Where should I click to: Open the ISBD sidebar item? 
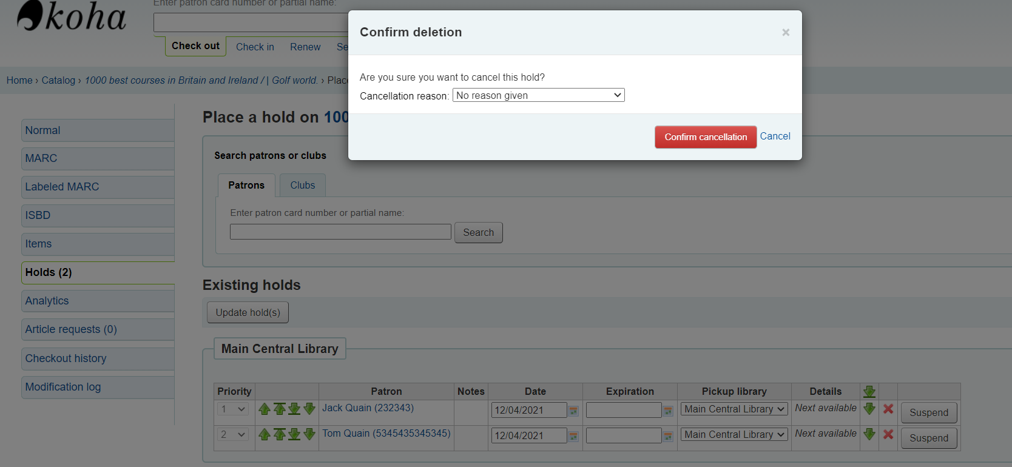(x=98, y=215)
